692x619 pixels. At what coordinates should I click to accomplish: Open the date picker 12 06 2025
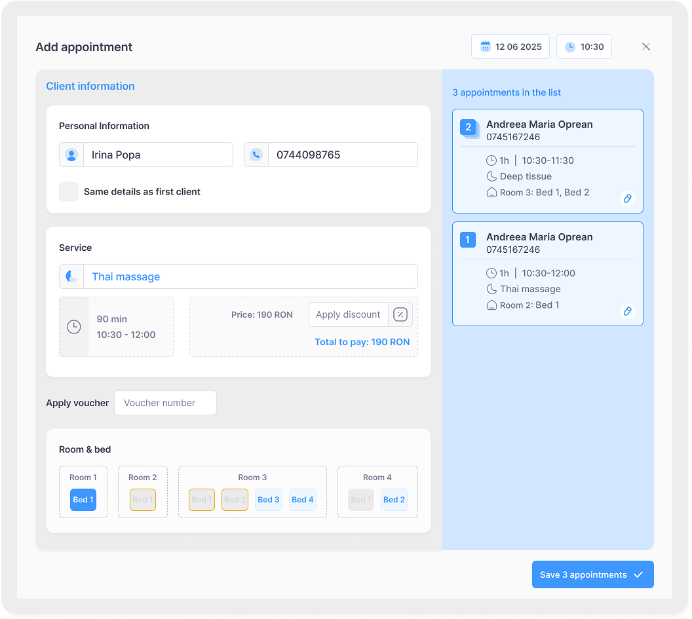click(x=511, y=47)
